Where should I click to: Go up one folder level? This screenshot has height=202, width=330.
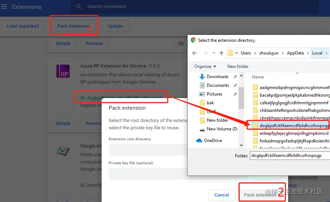click(221, 53)
